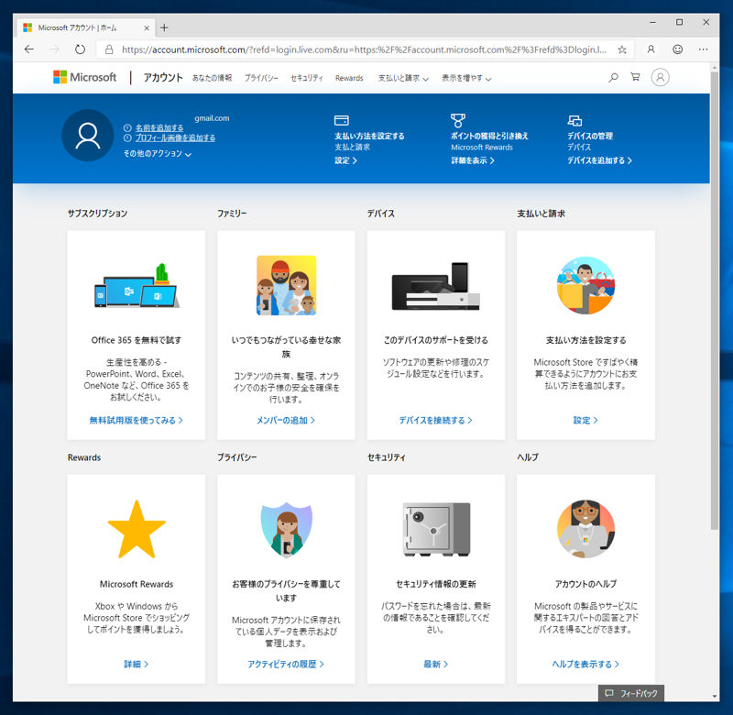Click デバイスを追加する link

pyautogui.click(x=599, y=160)
